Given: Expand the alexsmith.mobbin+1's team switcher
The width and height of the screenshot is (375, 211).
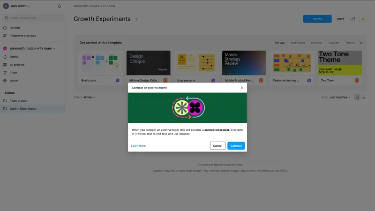Looking at the screenshot, I should point(32,48).
